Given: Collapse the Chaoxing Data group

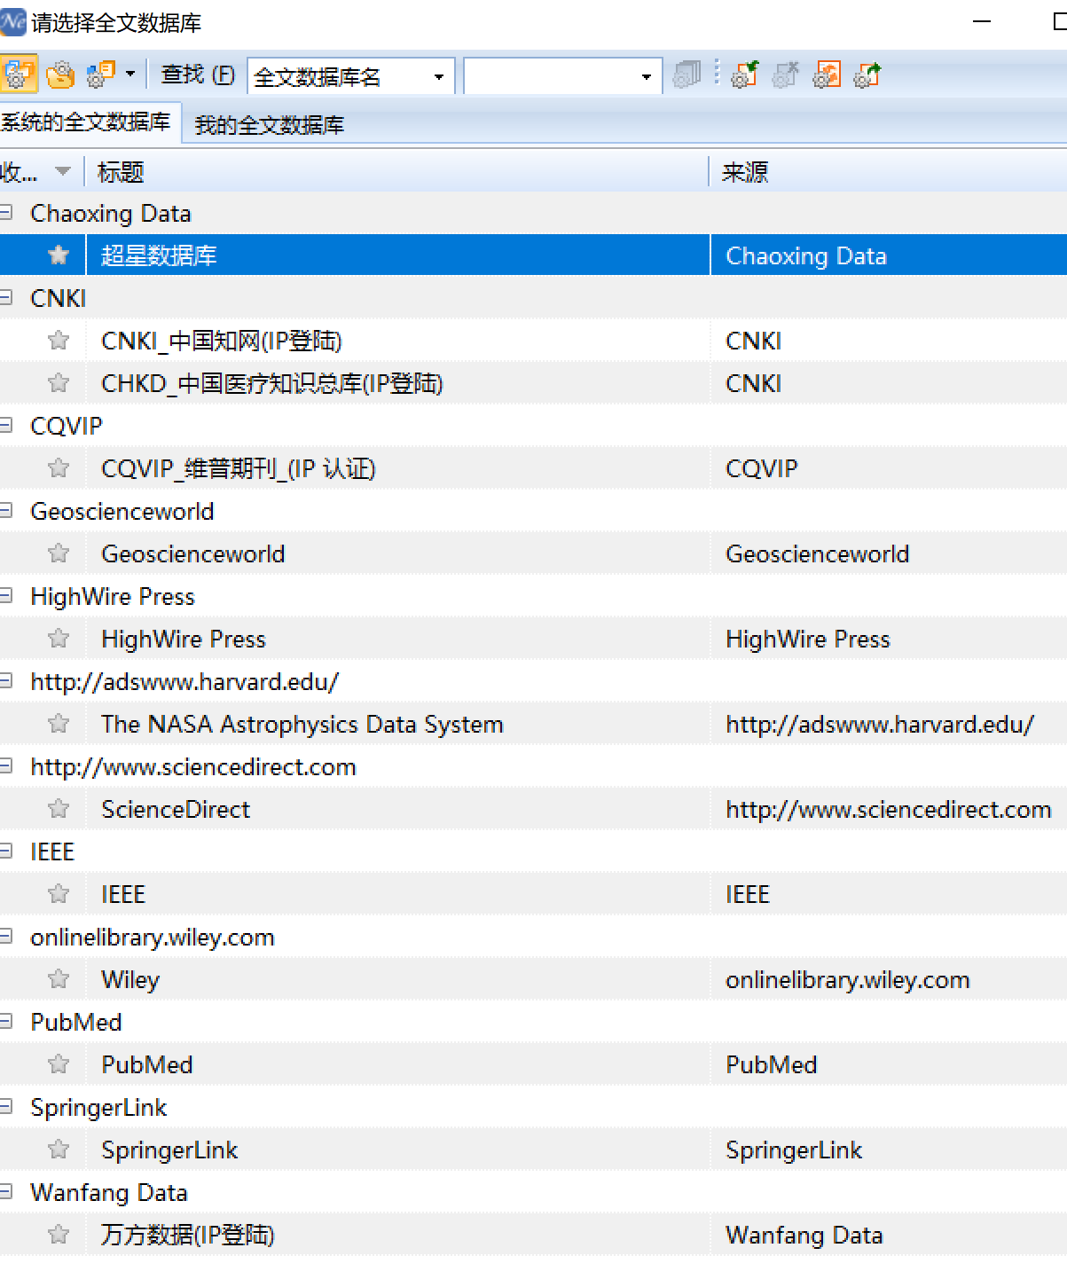Looking at the screenshot, I should pos(6,213).
